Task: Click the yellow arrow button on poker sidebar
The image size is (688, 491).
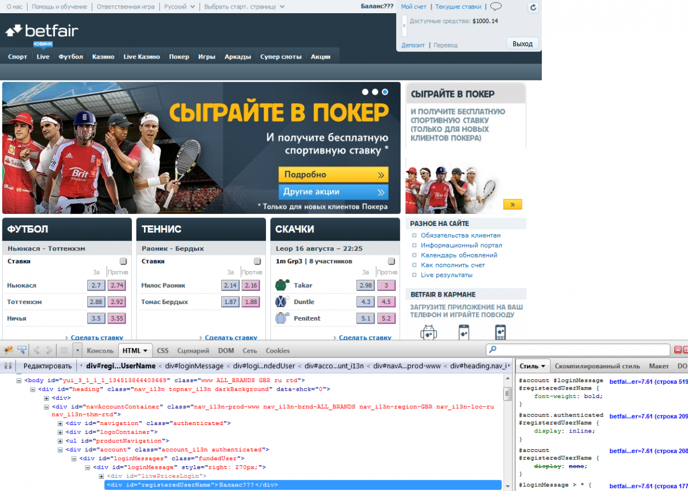Action: tap(513, 204)
